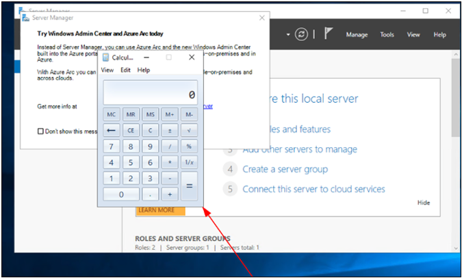This screenshot has height=278, width=462.
Task: Click the LEARN MORE button
Action: [157, 210]
